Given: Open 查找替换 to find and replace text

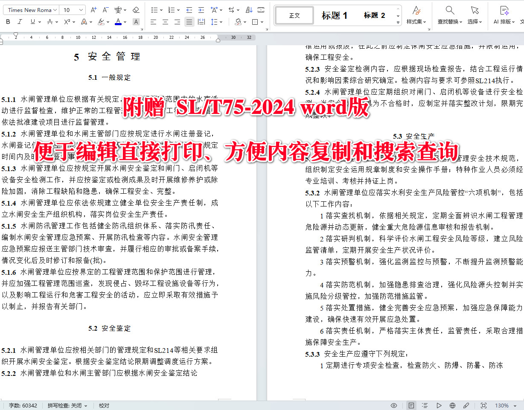Looking at the screenshot, I should (x=449, y=15).
